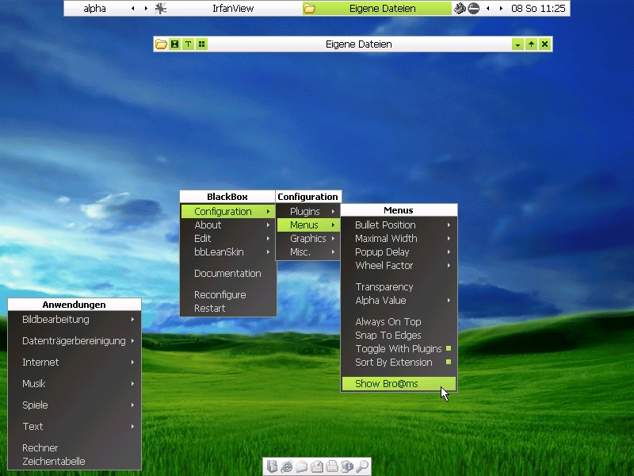Open the Spiele submenu
The width and height of the screenshot is (634, 476).
[74, 405]
